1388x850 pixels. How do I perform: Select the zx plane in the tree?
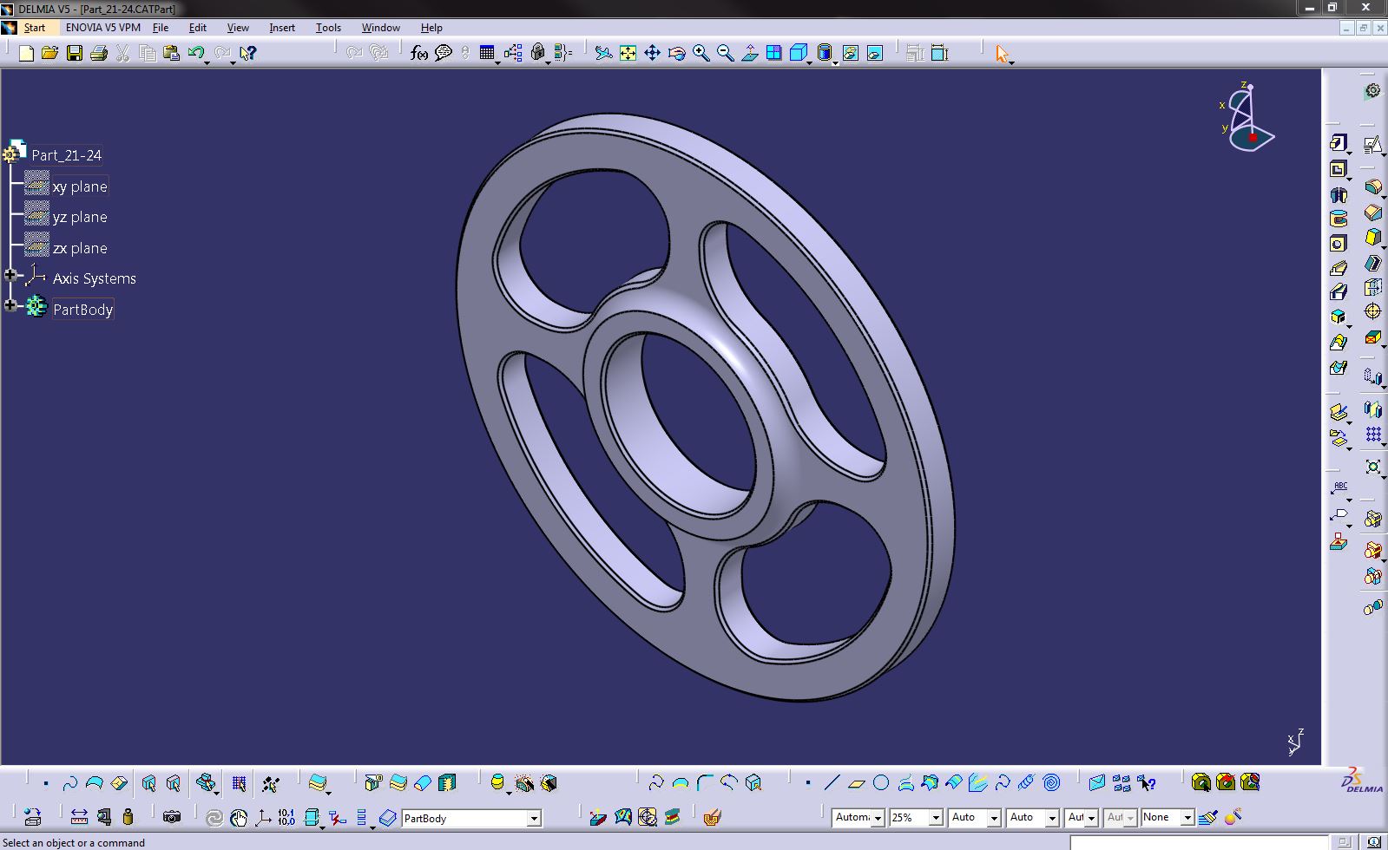pos(80,248)
